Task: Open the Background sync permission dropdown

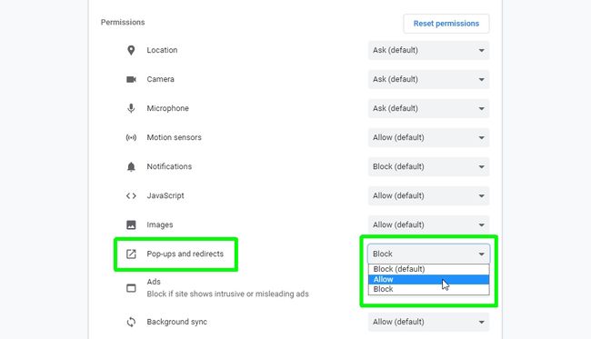Action: 428,322
